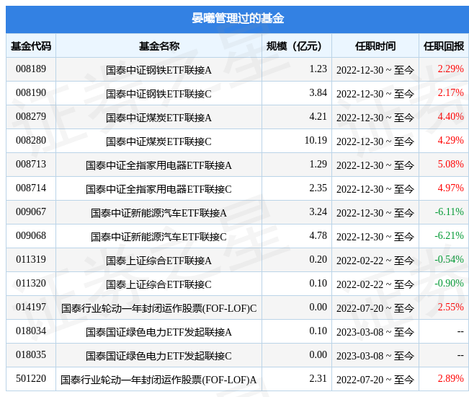Click fund code 018034
The height and width of the screenshot is (397, 469).
tap(31, 331)
